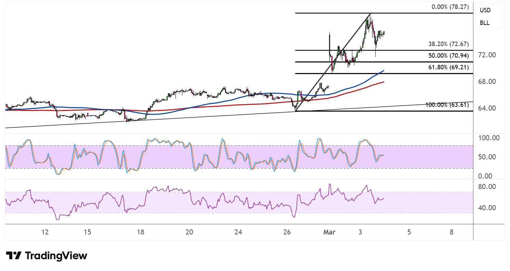Image resolution: width=510 pixels, height=271 pixels.
Task: Select the BLL unit label
Action: tap(484, 23)
